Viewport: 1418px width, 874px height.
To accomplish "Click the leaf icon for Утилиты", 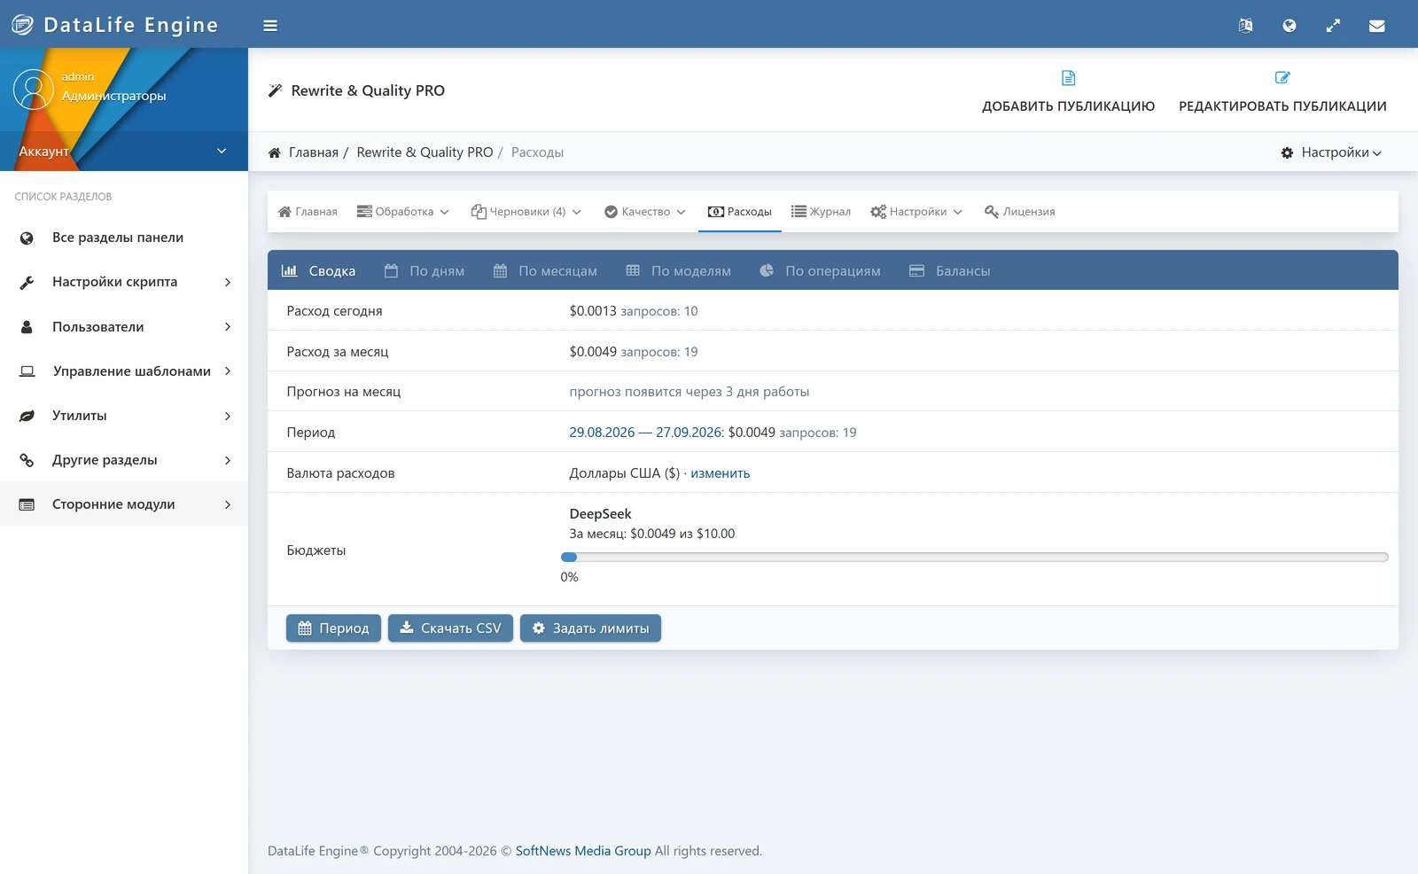I will (27, 416).
